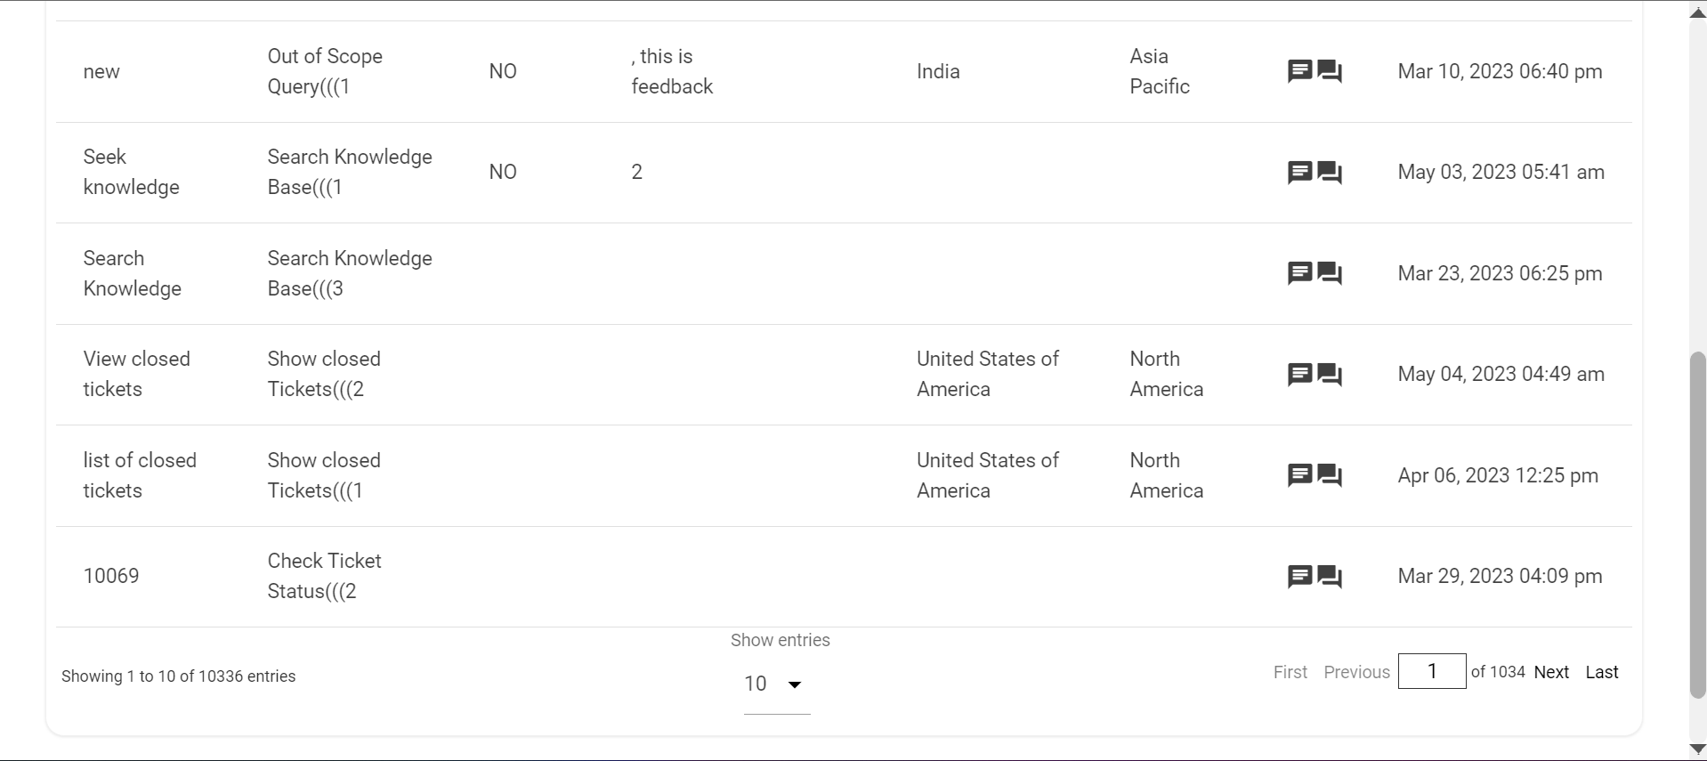Jump to the Last page
1707x761 pixels.
(x=1601, y=672)
